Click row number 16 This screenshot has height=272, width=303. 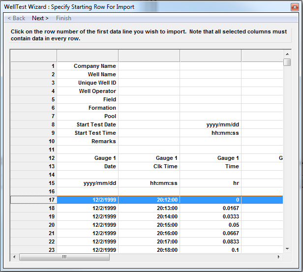pyautogui.click(x=33, y=191)
